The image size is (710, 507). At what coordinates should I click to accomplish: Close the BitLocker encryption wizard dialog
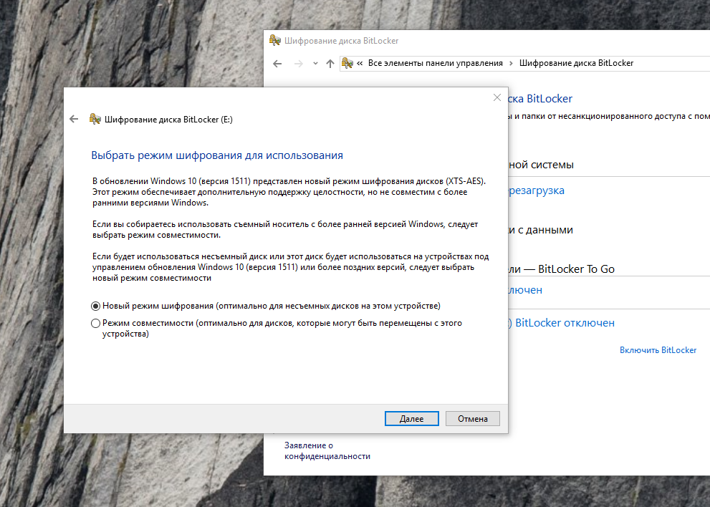click(496, 97)
